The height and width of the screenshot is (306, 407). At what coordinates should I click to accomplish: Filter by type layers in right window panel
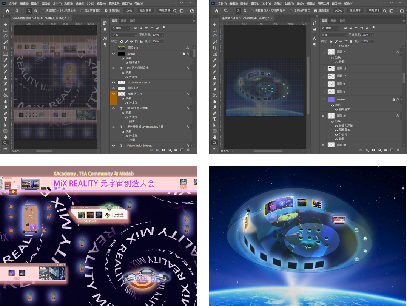pos(356,28)
